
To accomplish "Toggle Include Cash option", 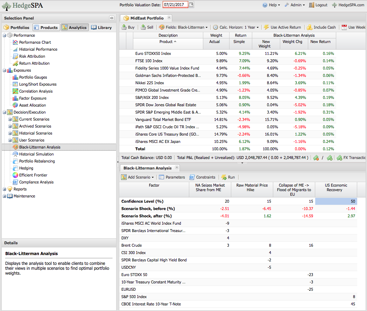I will [x=322, y=27].
